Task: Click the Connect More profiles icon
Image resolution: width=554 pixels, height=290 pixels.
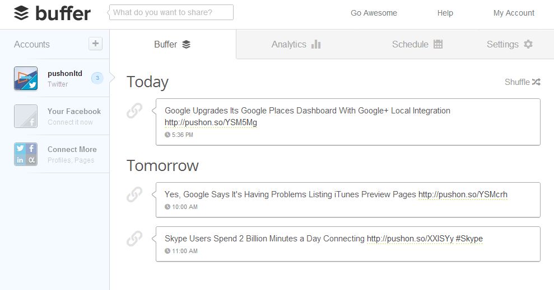Action: (x=26, y=154)
